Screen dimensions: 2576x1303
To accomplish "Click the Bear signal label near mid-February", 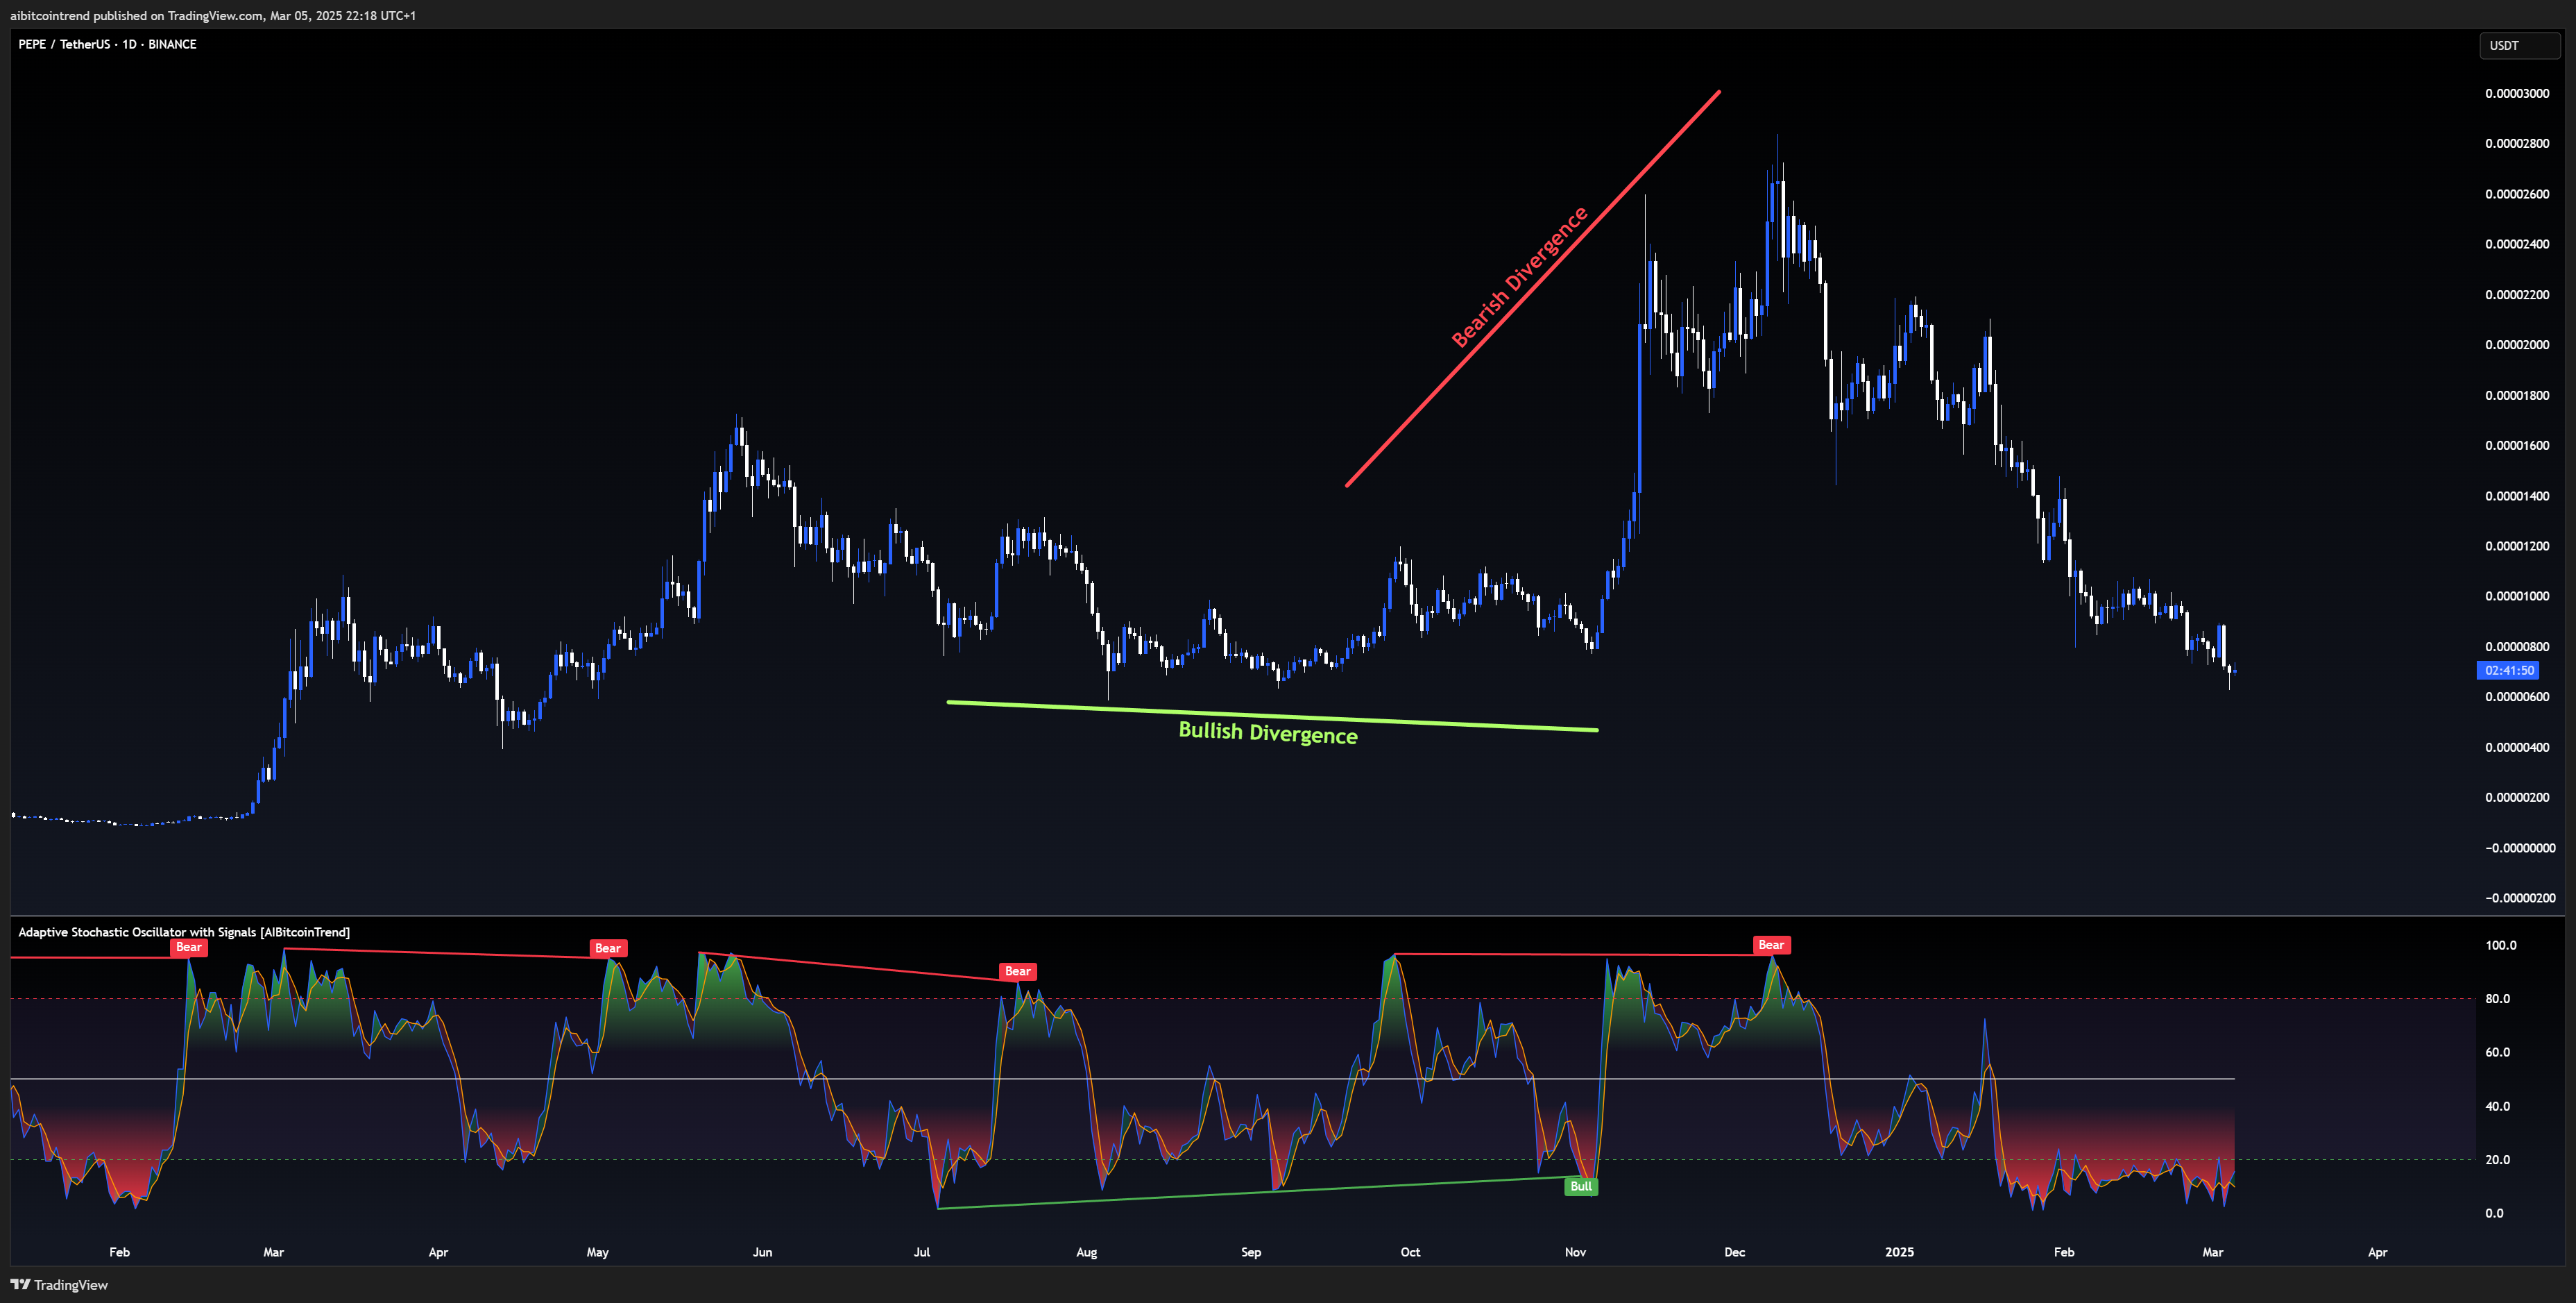I will click(189, 947).
